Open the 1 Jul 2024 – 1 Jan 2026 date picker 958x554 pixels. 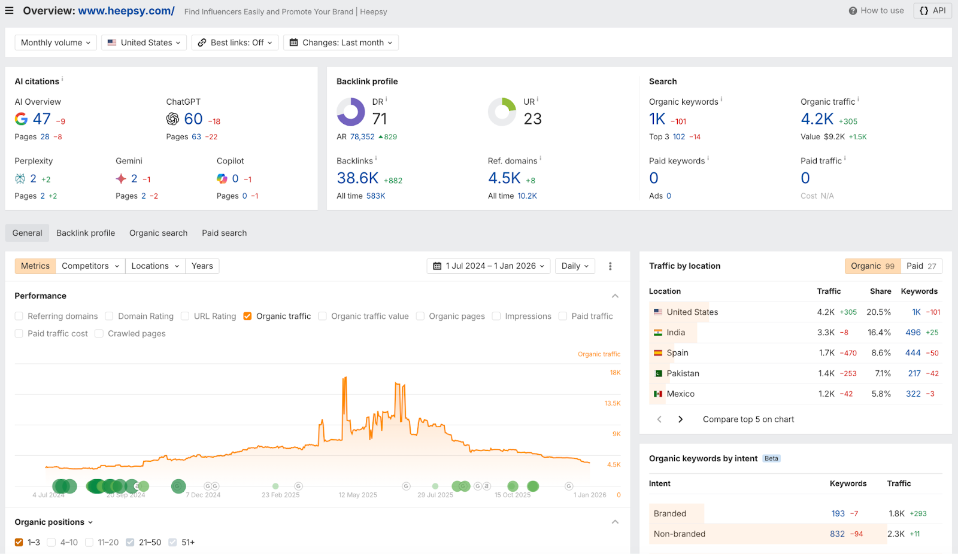point(488,266)
